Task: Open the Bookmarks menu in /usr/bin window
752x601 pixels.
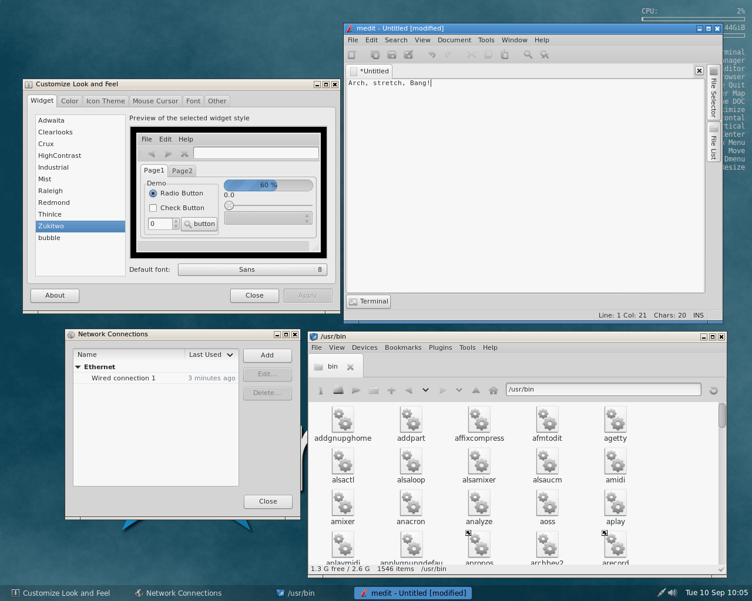Action: (x=403, y=347)
